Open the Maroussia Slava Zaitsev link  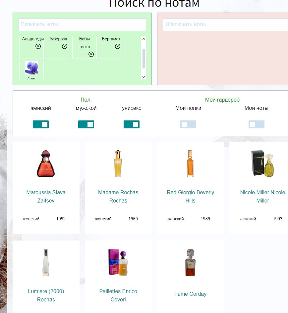pyautogui.click(x=46, y=197)
